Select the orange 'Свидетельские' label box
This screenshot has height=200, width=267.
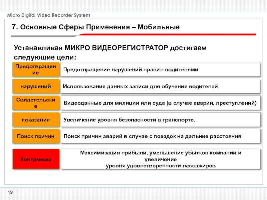pos(36,103)
